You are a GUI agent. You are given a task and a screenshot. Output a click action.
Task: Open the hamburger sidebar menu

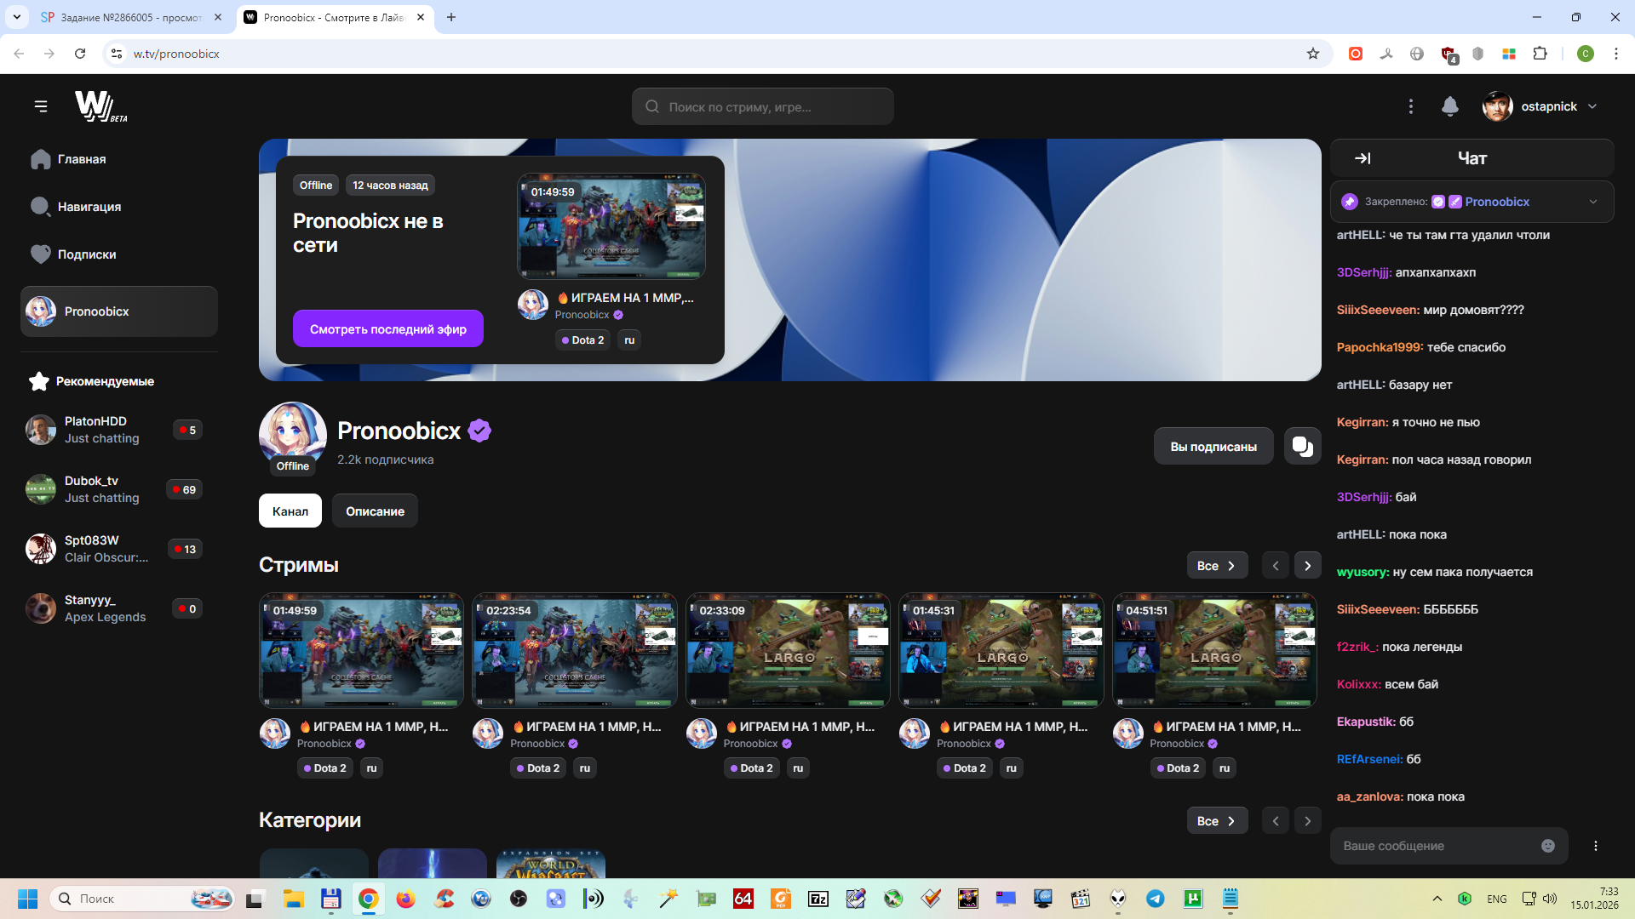41,106
